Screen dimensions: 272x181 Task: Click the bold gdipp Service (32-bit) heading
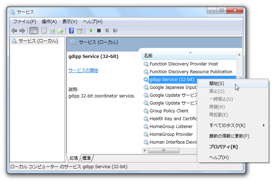pyautogui.click(x=93, y=57)
